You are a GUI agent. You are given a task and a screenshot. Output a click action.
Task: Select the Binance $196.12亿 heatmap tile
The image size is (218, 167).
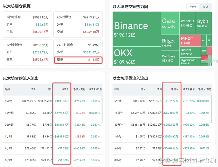[x=136, y=29]
